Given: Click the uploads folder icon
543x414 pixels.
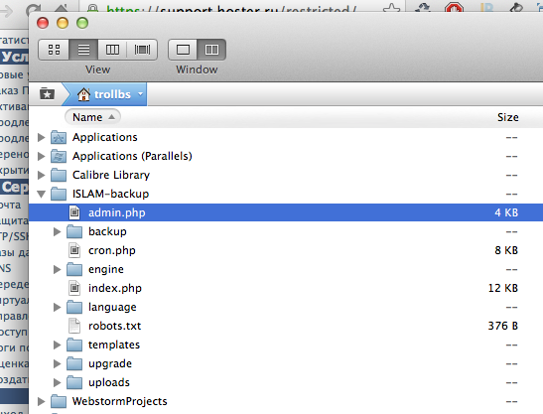Looking at the screenshot, I should pyautogui.click(x=74, y=382).
